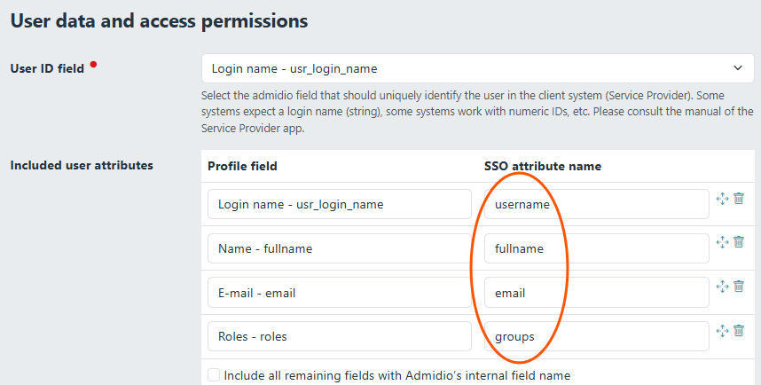Delete the Login name attribute row
The width and height of the screenshot is (761, 385).
pos(739,200)
